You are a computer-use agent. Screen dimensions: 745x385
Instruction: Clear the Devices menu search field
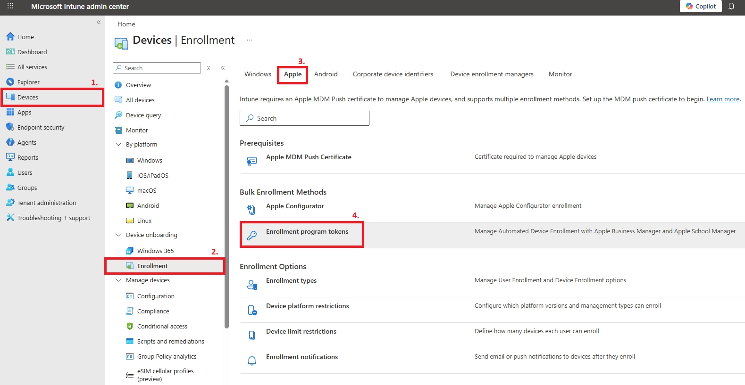pyautogui.click(x=209, y=68)
